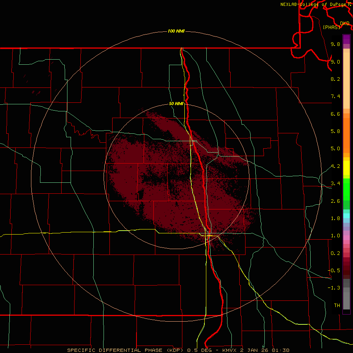Click the -0.5 value on the color scale

coord(334,271)
